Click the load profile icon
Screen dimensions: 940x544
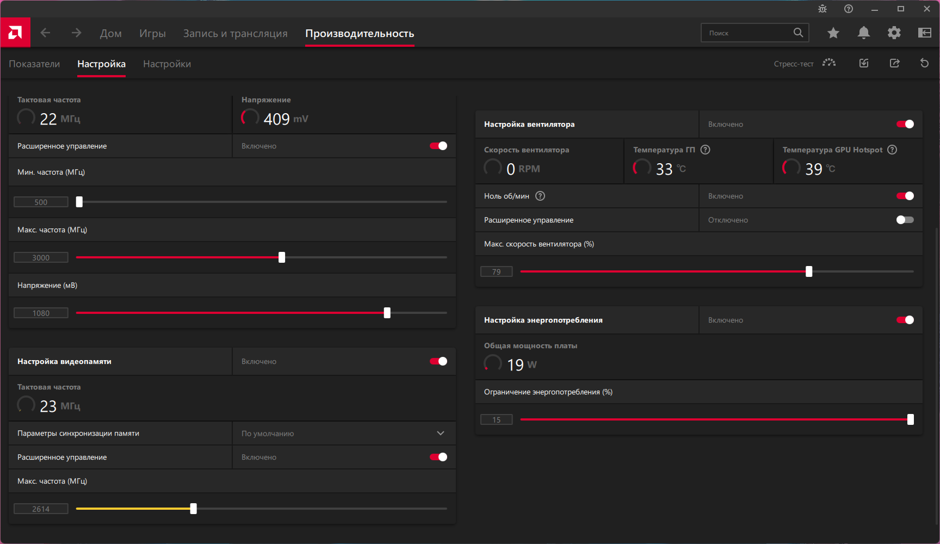pos(864,63)
